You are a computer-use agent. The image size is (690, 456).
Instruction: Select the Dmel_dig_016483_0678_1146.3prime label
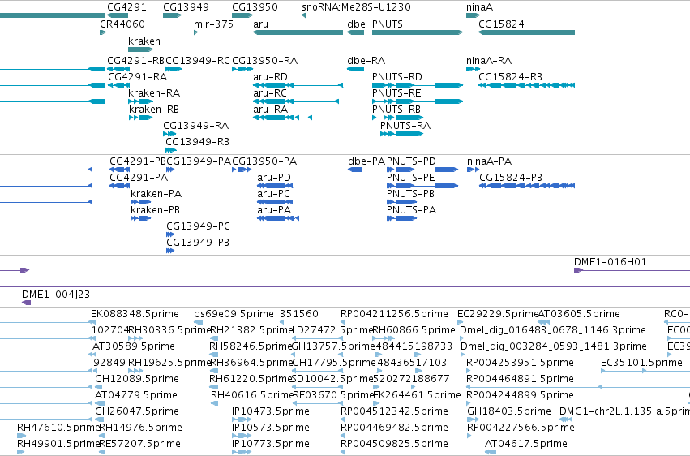[553, 330]
